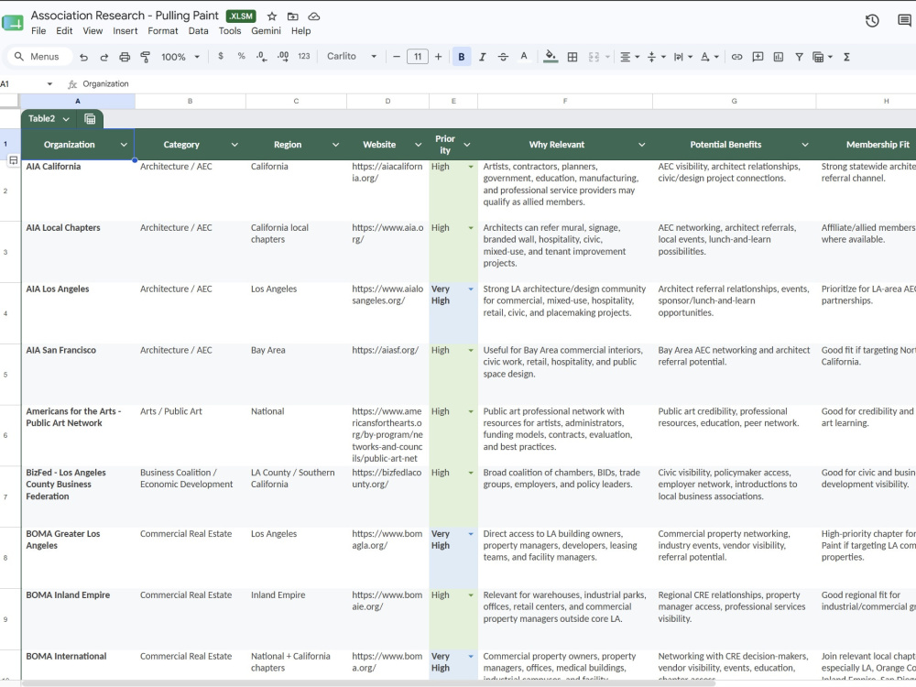Open horizontal align dropdown
Viewport: 916px width, 687px height.
[629, 57]
